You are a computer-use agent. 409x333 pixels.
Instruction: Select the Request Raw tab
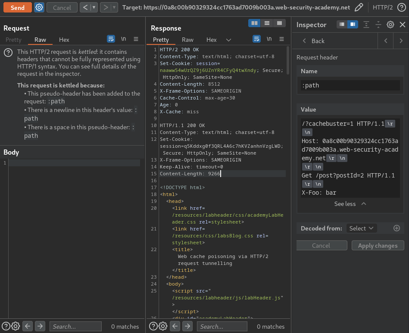point(40,40)
